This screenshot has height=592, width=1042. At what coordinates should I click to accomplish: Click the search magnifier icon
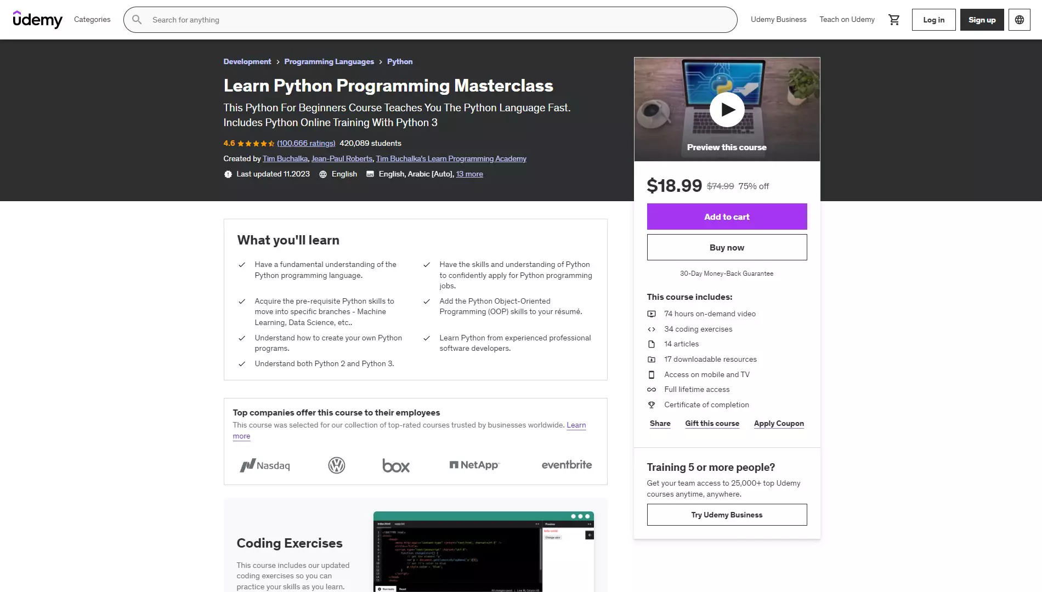(x=137, y=20)
